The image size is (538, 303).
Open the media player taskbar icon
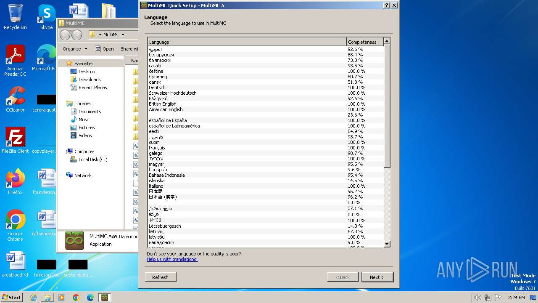62,298
